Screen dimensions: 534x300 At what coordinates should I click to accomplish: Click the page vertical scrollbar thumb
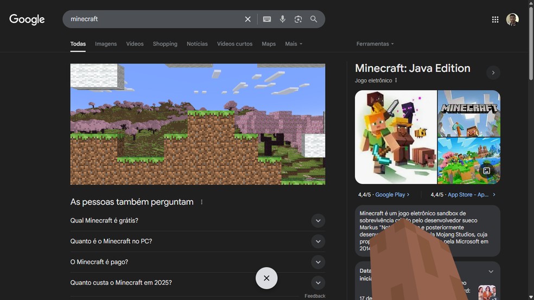pos(531,42)
